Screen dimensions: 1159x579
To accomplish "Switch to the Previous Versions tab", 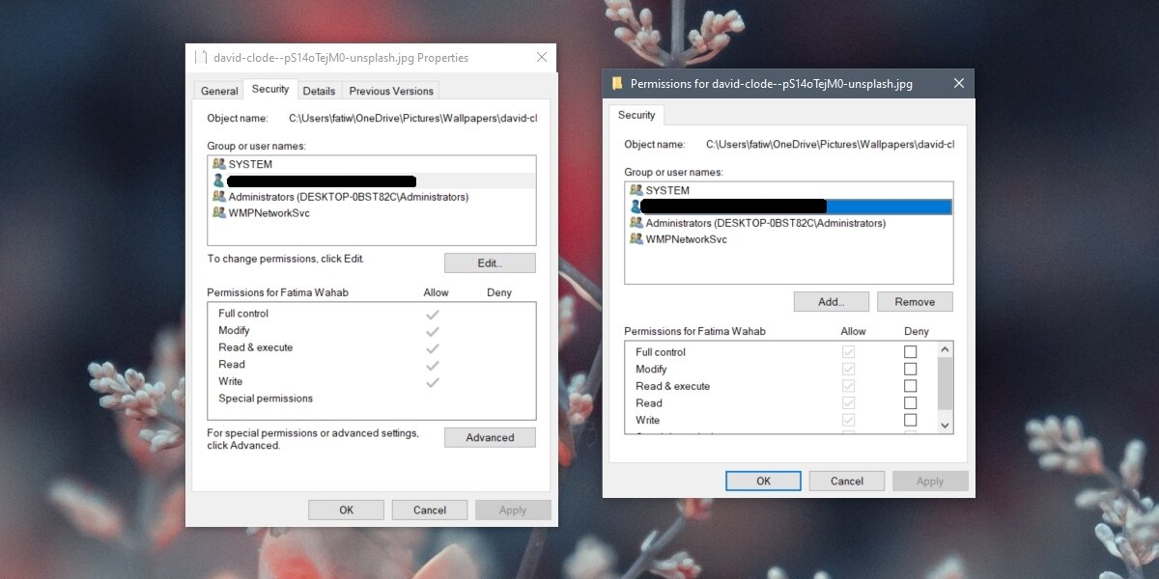I will 390,90.
